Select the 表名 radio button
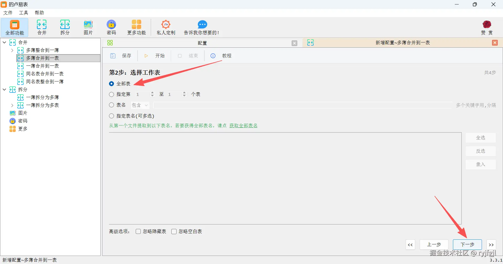 (112, 105)
